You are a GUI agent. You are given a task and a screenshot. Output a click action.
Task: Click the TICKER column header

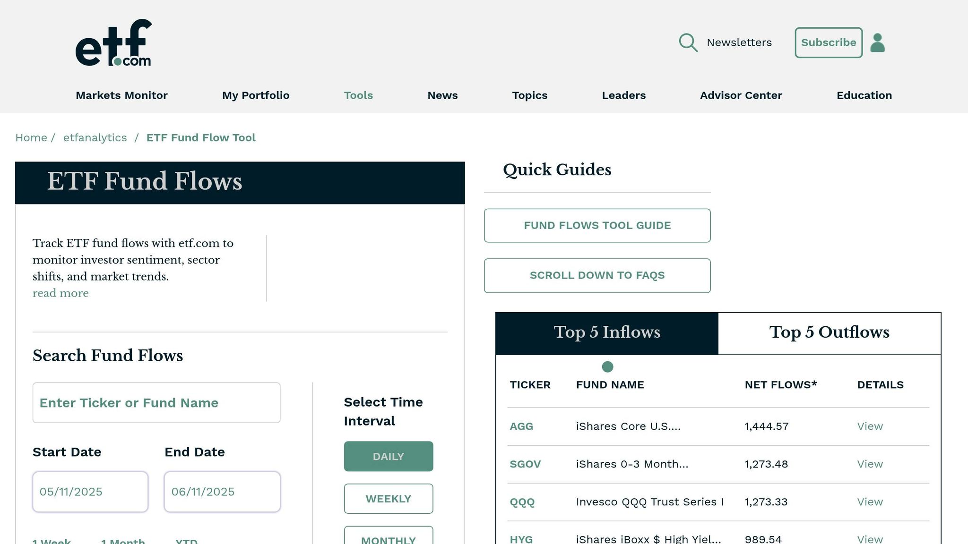tap(530, 385)
